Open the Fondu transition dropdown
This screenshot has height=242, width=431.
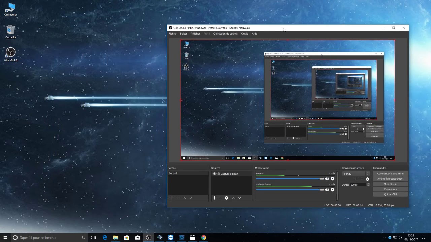[x=356, y=174]
